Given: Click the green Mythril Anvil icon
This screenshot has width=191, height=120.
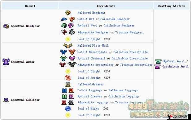Looking at the screenshot, I should [x=158, y=61].
